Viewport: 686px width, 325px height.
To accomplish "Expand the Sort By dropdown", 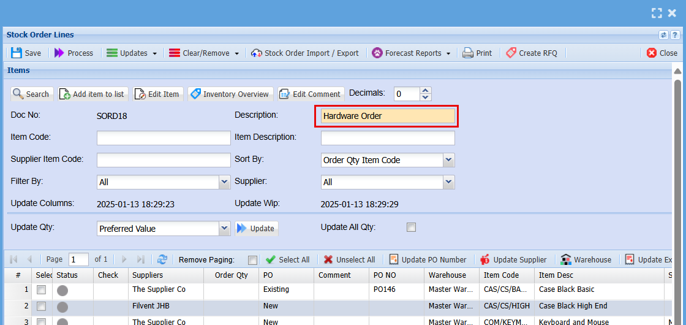I will tap(449, 160).
